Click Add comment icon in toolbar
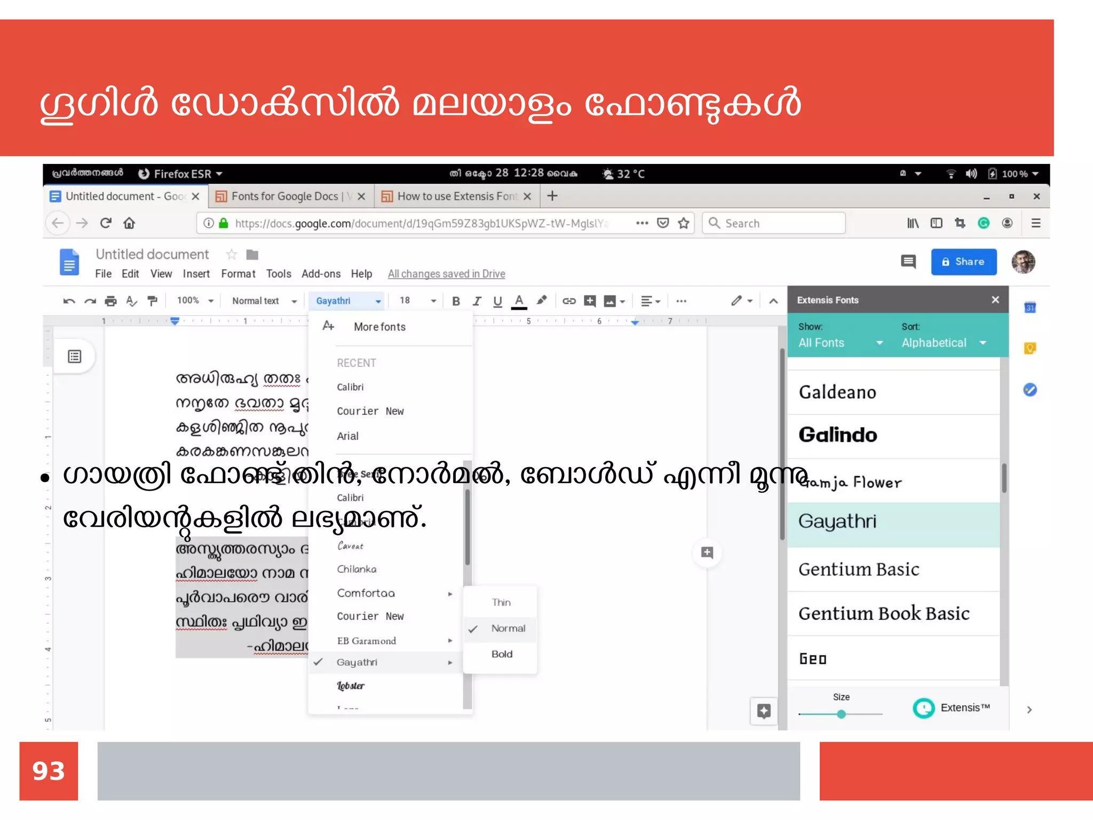The height and width of the screenshot is (820, 1093). (x=590, y=301)
